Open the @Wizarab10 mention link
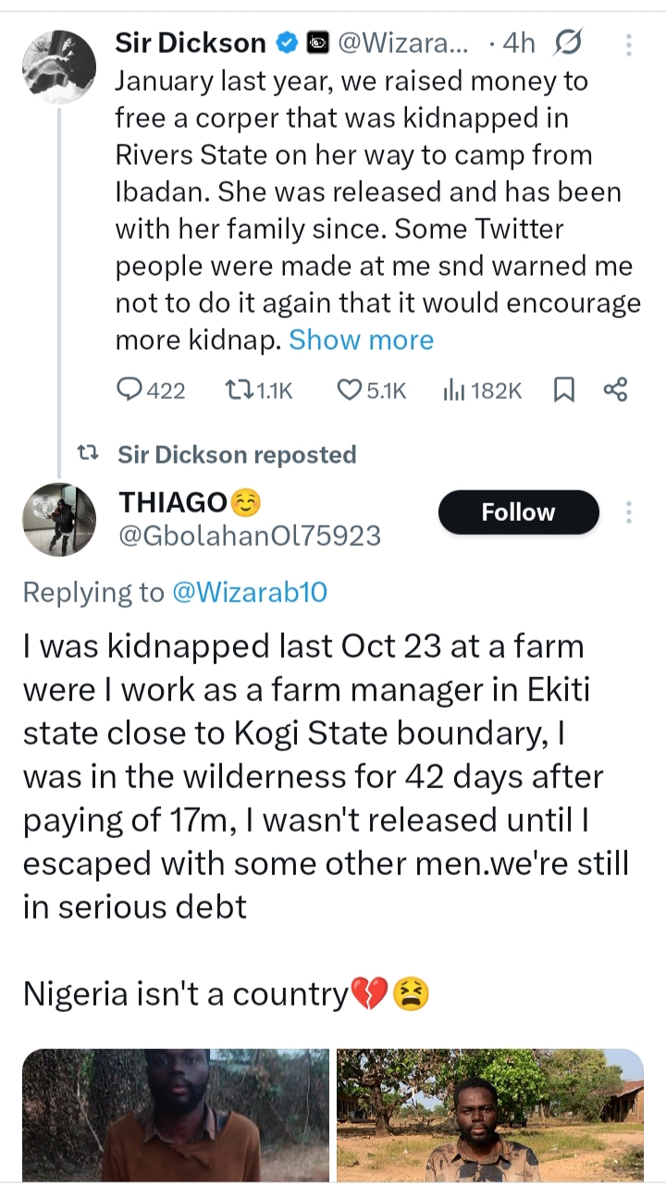This screenshot has width=666, height=1185. pos(250,592)
